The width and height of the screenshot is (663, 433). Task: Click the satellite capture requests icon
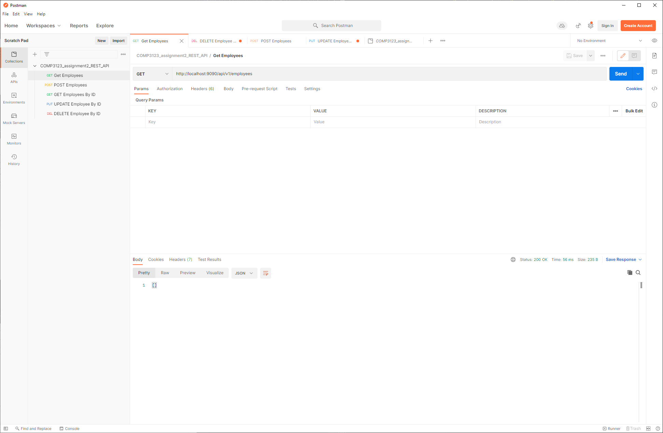[x=578, y=26]
